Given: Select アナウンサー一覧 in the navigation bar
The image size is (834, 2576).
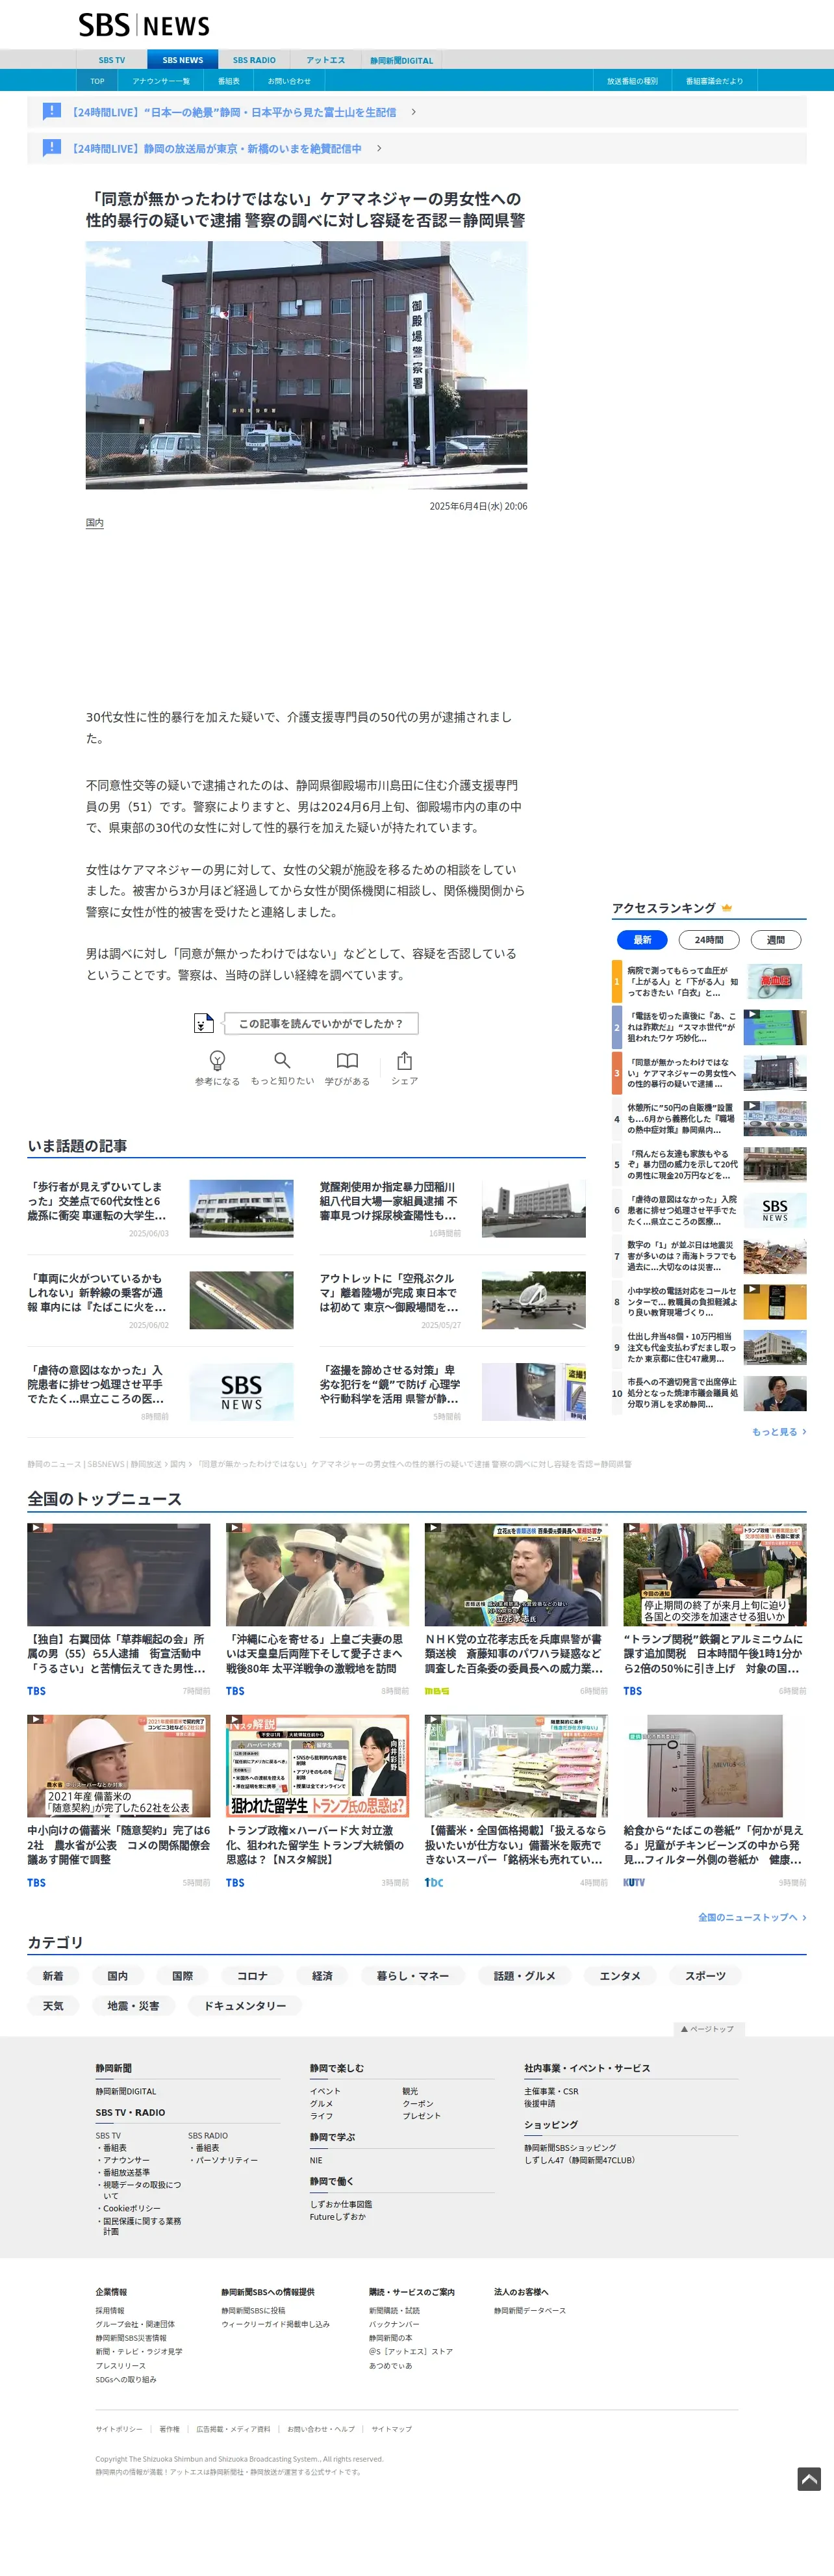Looking at the screenshot, I should click(x=161, y=81).
